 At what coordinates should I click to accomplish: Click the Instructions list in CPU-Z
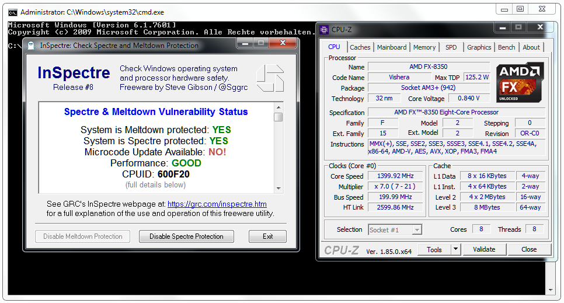tap(457, 148)
